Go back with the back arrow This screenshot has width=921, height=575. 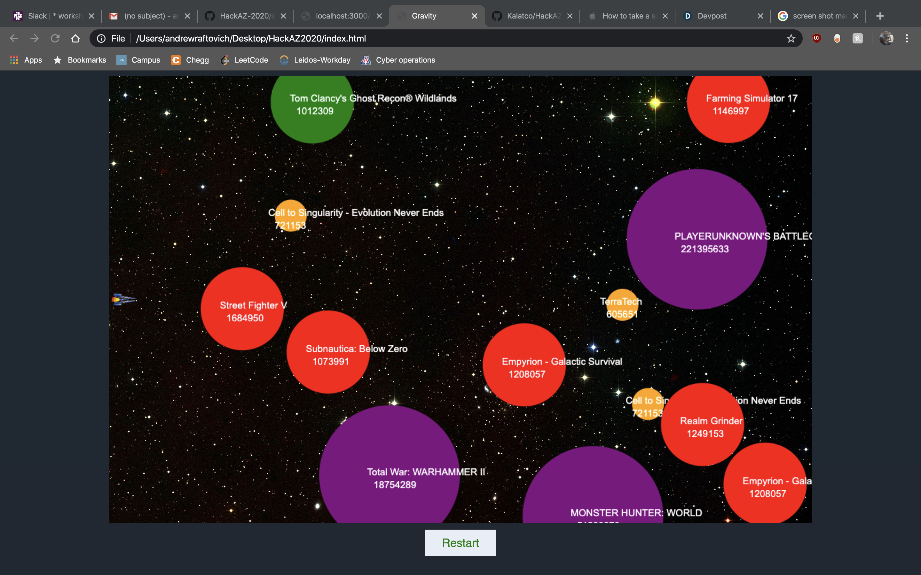pyautogui.click(x=14, y=38)
